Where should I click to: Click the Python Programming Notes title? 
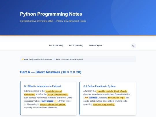[51, 14]
